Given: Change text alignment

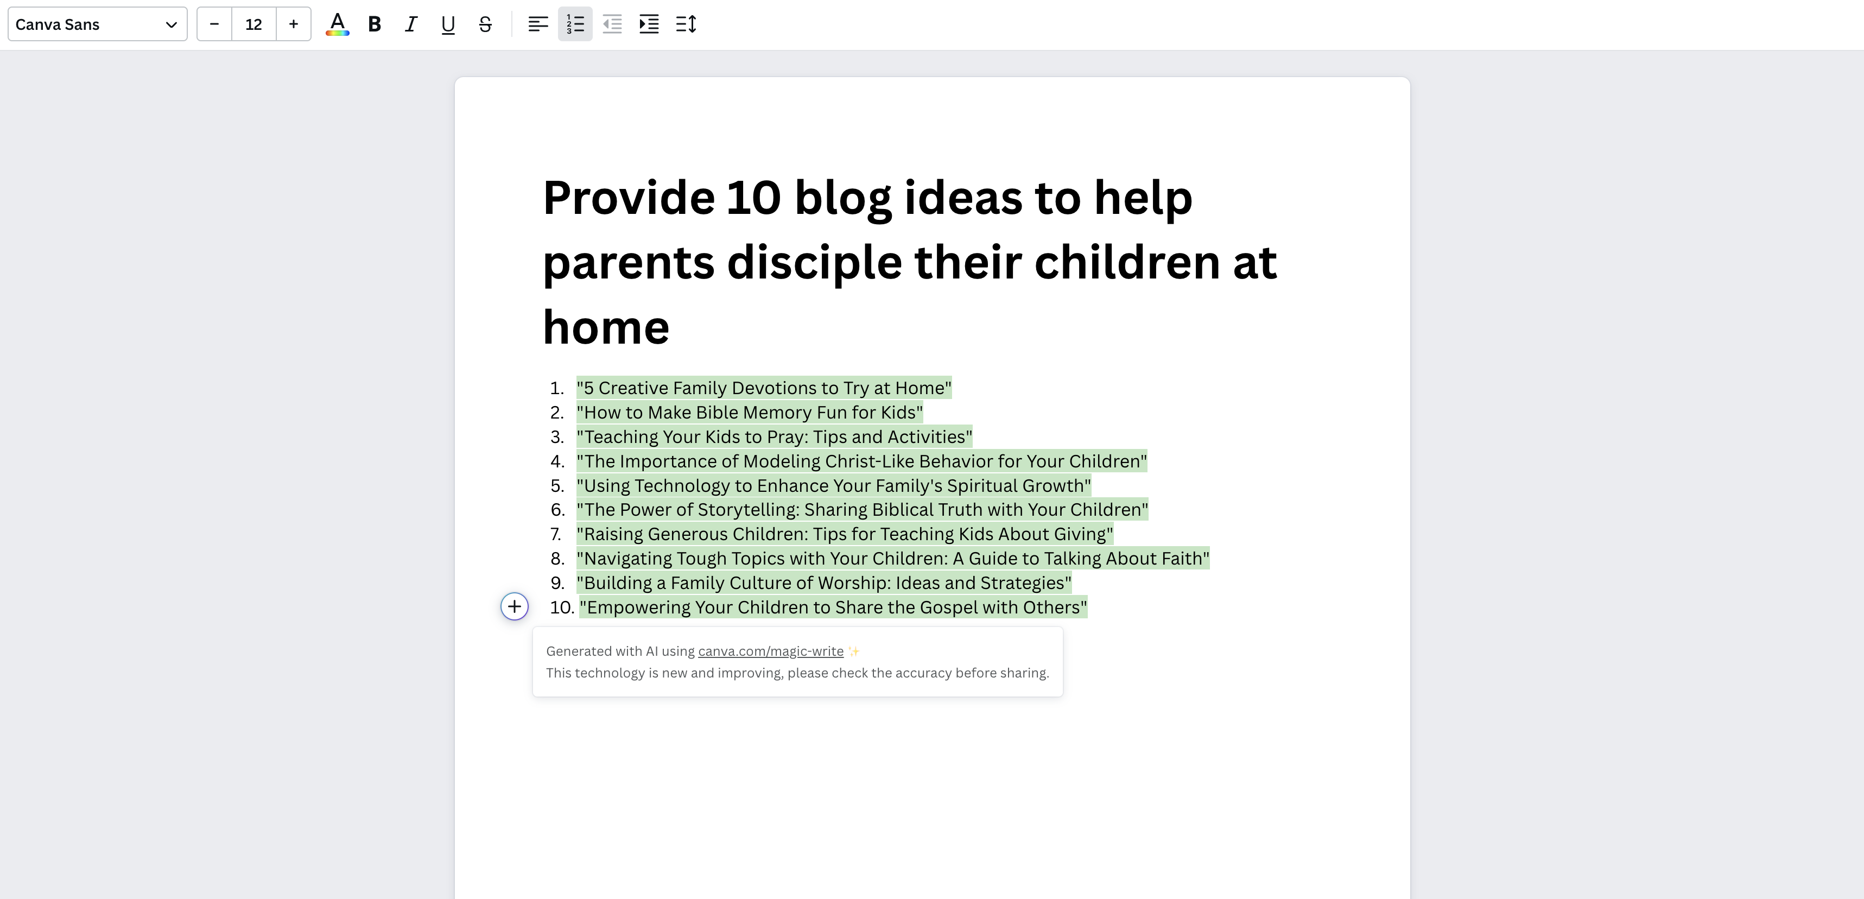Looking at the screenshot, I should (x=537, y=24).
